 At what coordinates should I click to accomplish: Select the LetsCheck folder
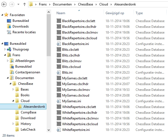pos(28,130)
